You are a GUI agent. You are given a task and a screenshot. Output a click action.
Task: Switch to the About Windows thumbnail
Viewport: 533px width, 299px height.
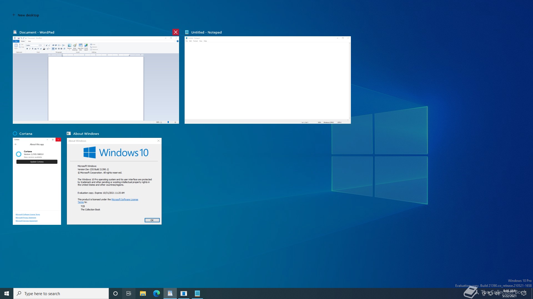pos(114,181)
